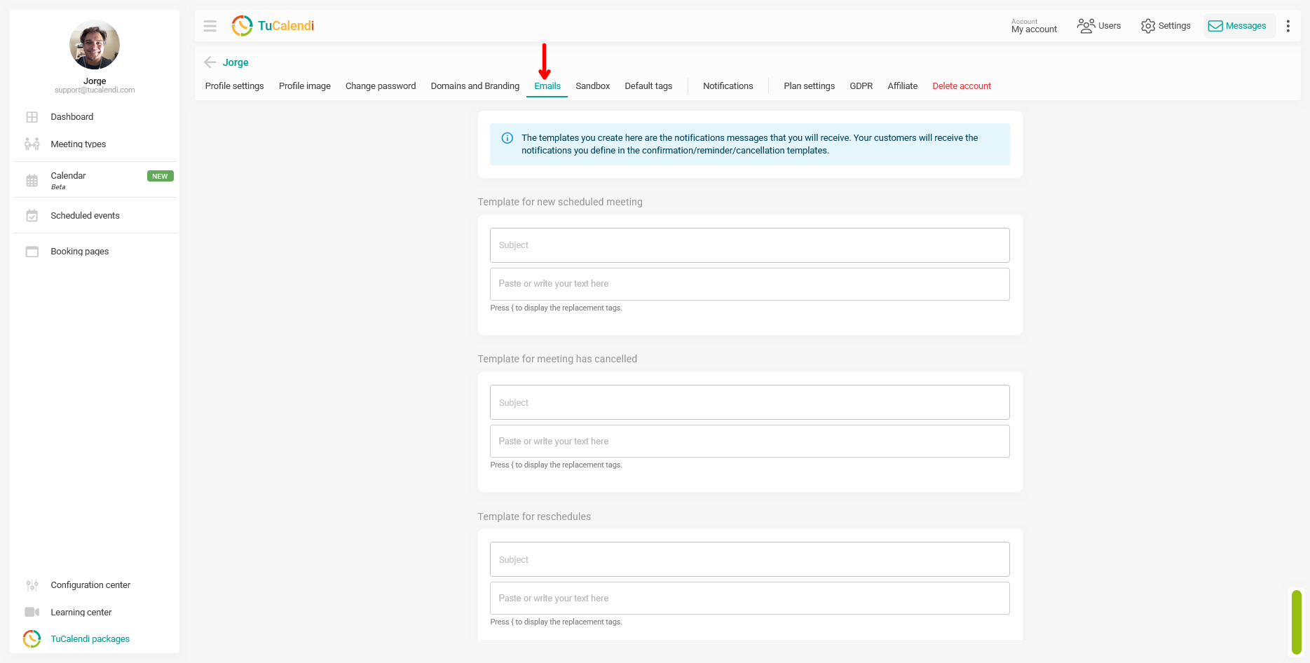
Task: Click the TuCalendi logo
Action: [x=273, y=26]
